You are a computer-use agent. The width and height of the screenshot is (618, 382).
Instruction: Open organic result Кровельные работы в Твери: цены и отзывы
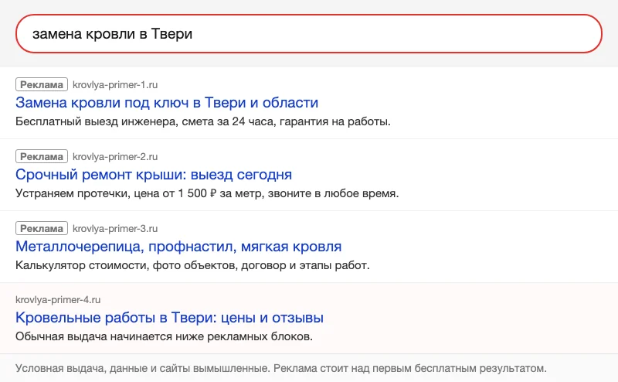[x=169, y=318]
